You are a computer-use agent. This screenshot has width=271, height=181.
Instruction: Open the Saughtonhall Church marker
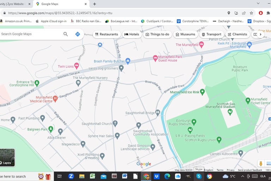115,123
